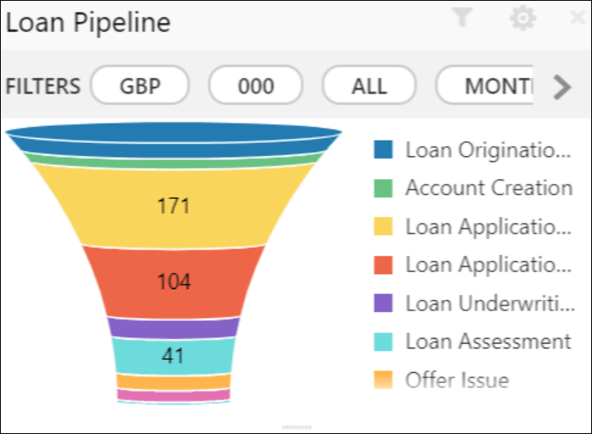Close the Loan Pipeline widget
Image resolution: width=592 pixels, height=434 pixels.
578,19
